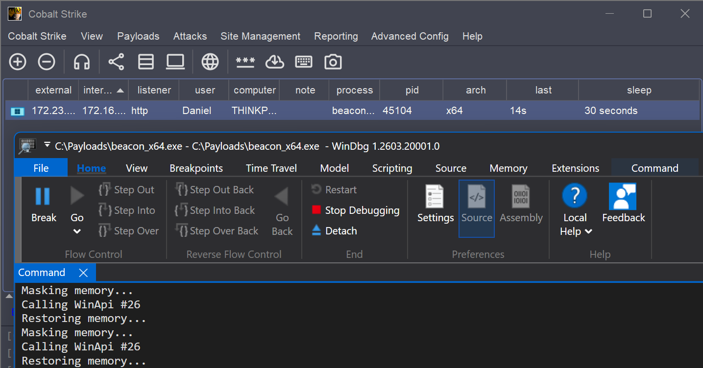The width and height of the screenshot is (703, 368).
Task: Click the Go Back arrow icon
Action: [x=282, y=197]
